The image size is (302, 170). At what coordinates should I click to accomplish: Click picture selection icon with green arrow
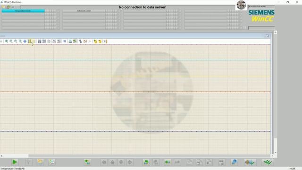pyautogui.click(x=87, y=162)
